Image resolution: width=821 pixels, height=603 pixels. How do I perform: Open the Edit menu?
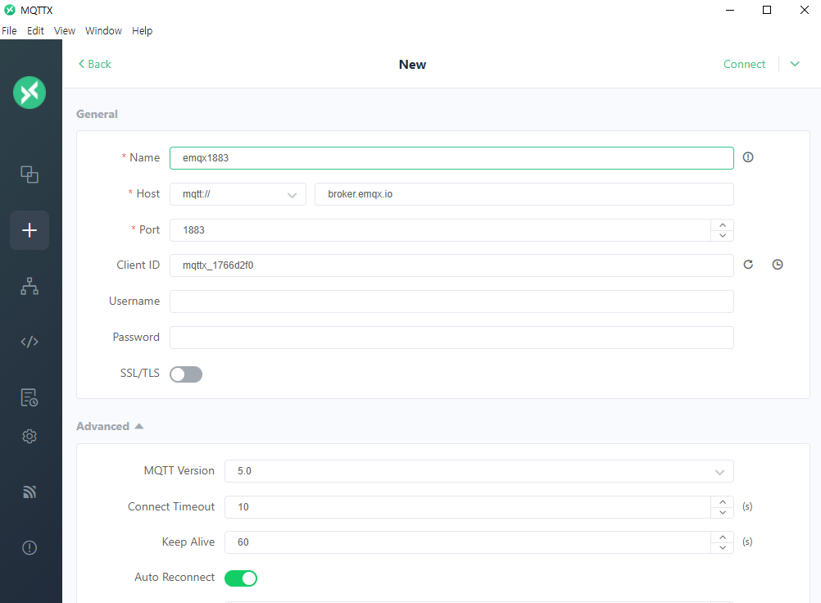35,31
